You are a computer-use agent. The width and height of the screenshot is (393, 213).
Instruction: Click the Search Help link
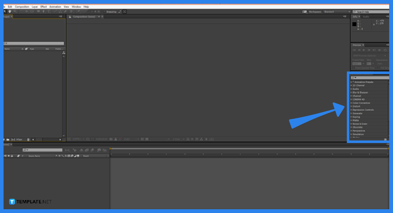point(370,11)
